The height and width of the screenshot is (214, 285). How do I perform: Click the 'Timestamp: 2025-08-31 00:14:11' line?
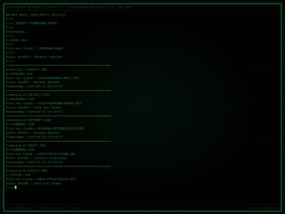[x=34, y=86]
